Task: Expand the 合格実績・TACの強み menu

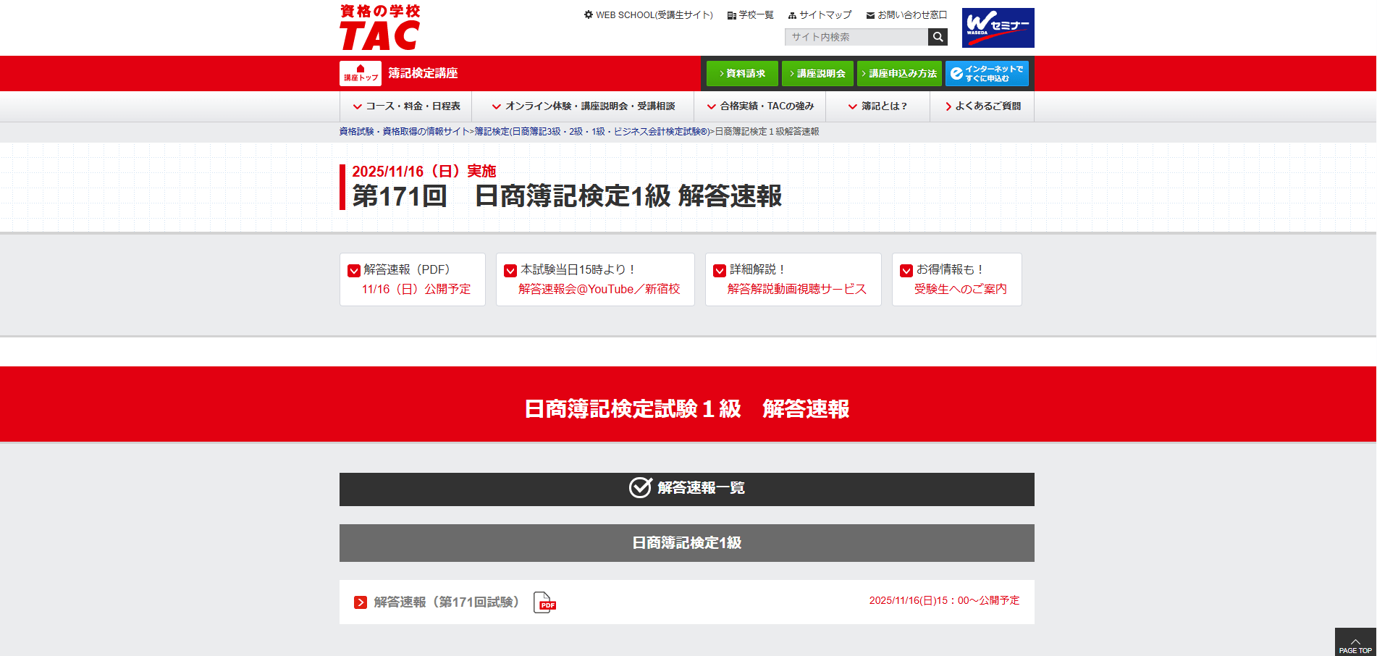Action: (760, 106)
